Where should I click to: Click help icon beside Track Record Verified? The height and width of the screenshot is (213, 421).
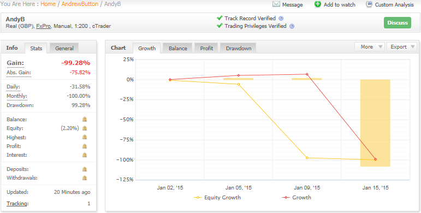(x=281, y=18)
